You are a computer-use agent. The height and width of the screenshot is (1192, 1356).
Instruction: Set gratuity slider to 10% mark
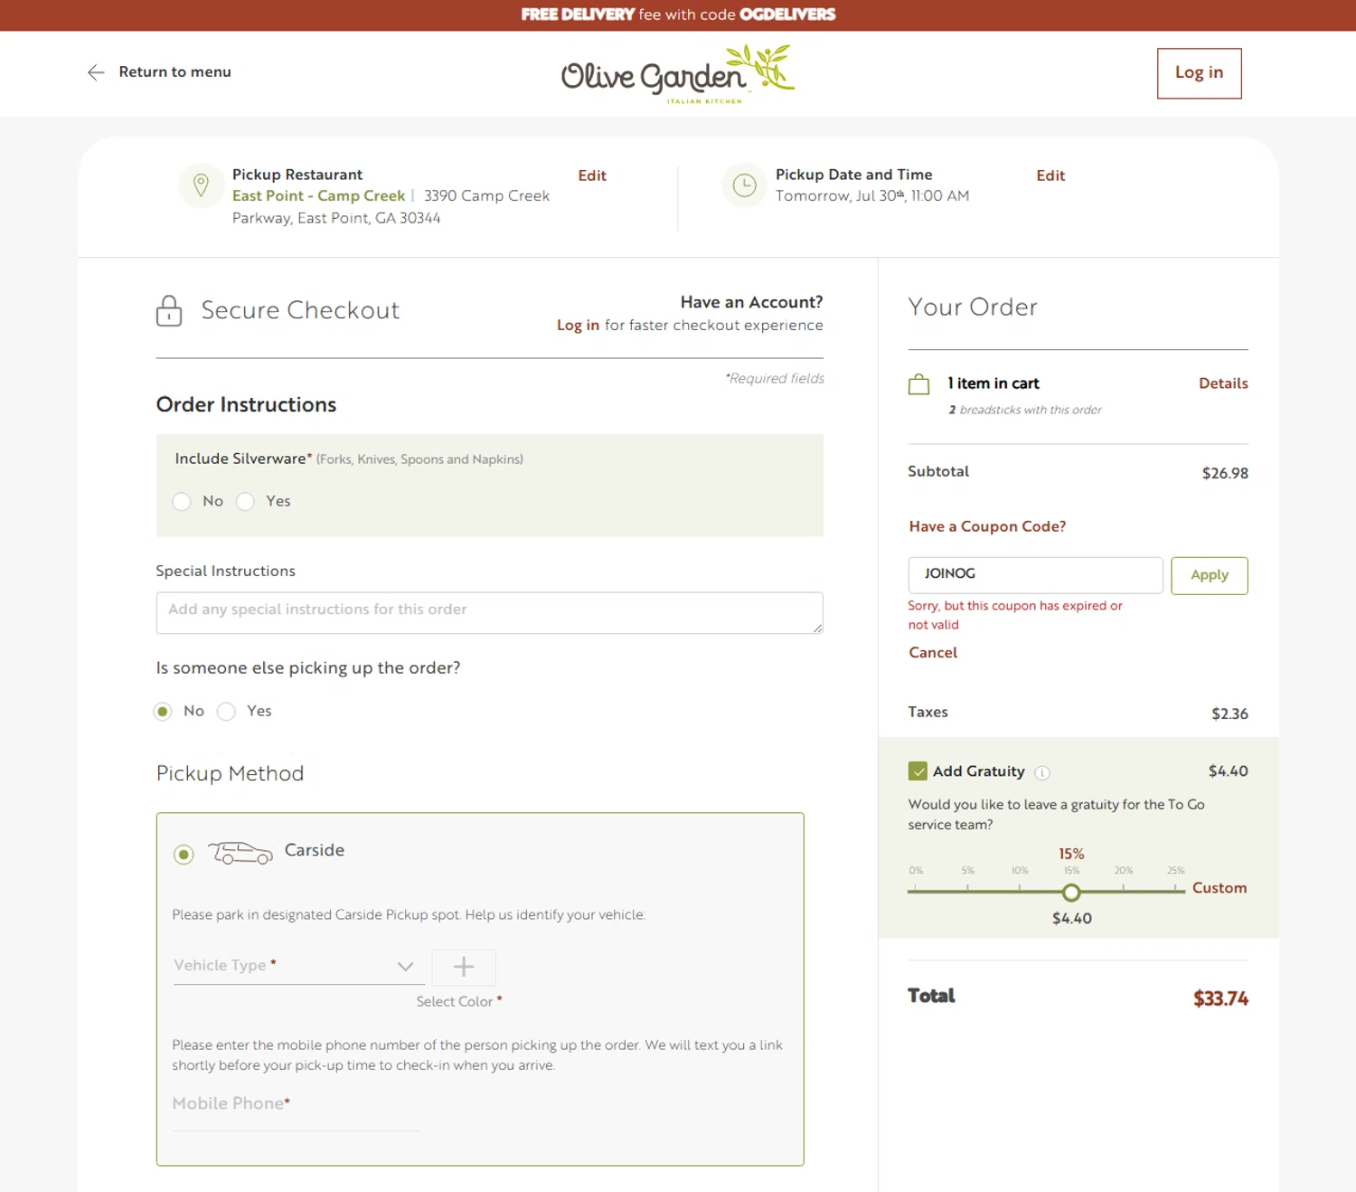coord(1020,891)
